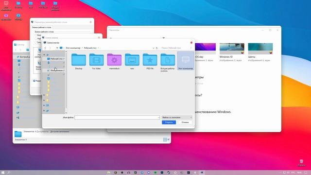Viewport: 311px width, 175px height.
Task: Select the 'Этот компьютер' monitor icon
Action: coord(186,61)
